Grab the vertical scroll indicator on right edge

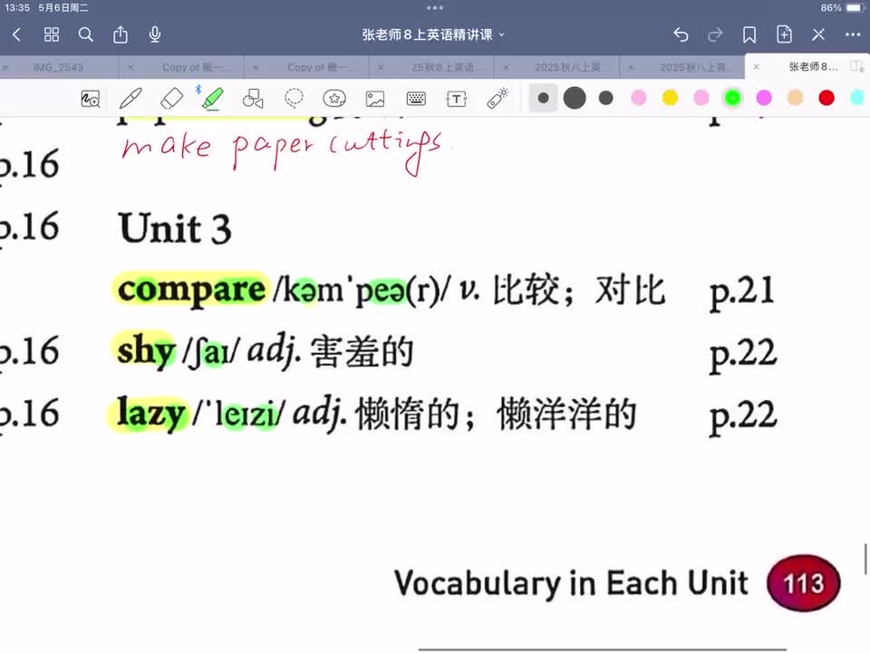tap(865, 560)
